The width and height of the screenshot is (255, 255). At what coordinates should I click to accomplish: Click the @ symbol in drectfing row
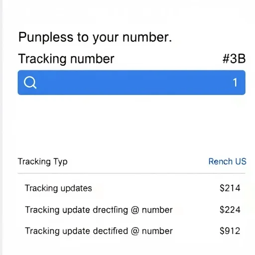135,210
